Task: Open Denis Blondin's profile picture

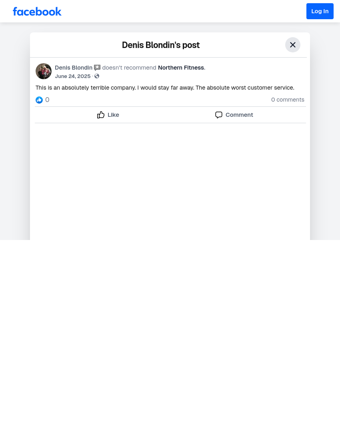Action: 44,71
